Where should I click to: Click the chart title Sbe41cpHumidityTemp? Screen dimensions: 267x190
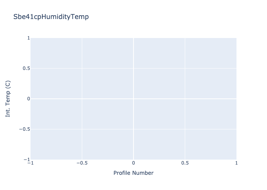(51, 17)
